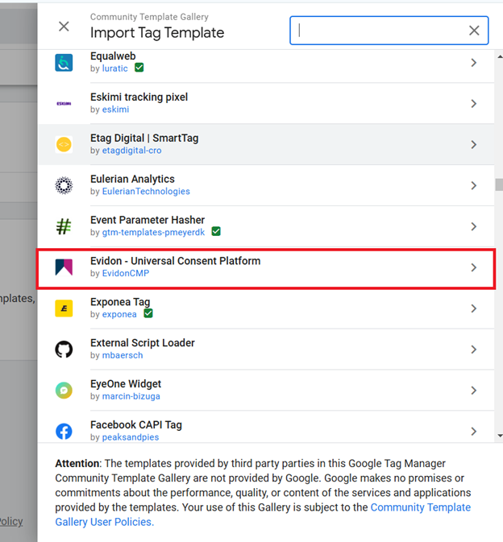The image size is (503, 542).
Task: Open the Eulerian Analytics chevron
Action: point(474,185)
